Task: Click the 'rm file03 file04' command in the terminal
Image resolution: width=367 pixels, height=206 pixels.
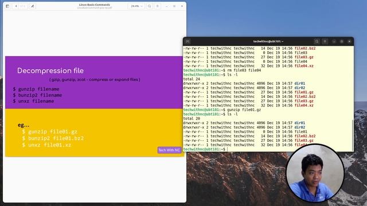Action: coord(244,70)
